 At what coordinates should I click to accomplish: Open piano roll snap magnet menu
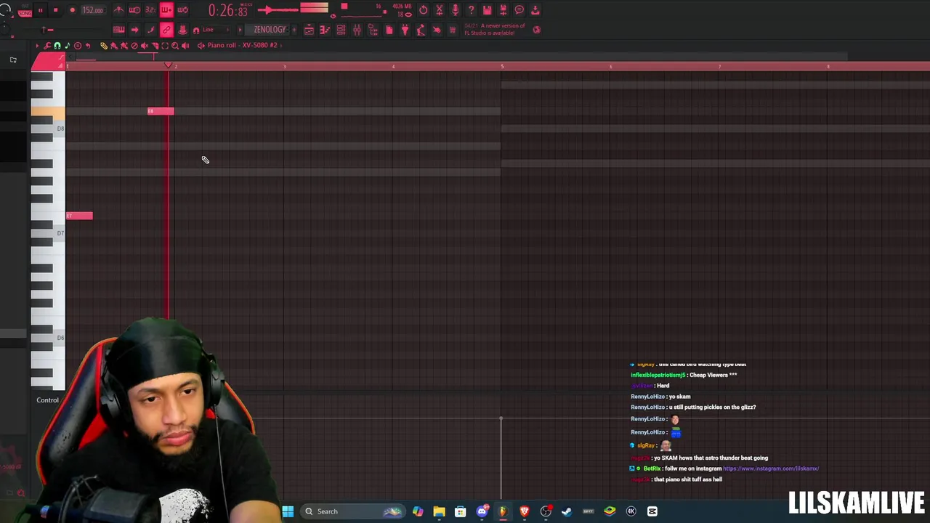point(57,46)
